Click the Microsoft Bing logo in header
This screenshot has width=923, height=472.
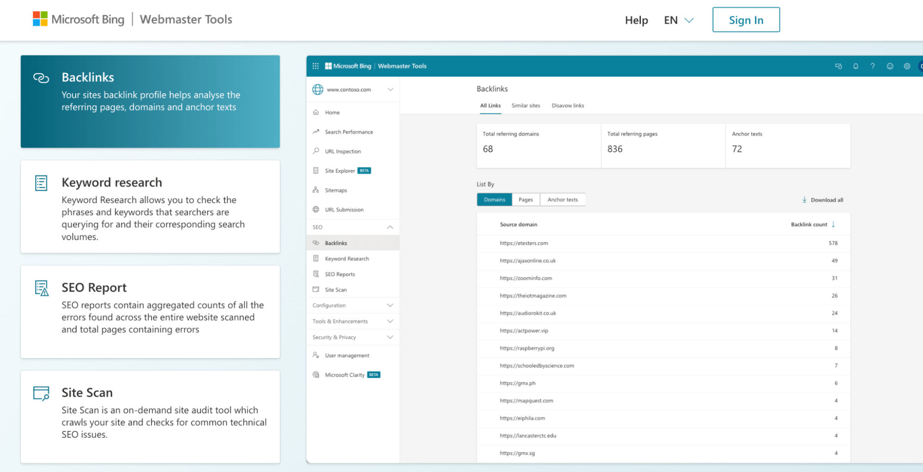coord(78,19)
